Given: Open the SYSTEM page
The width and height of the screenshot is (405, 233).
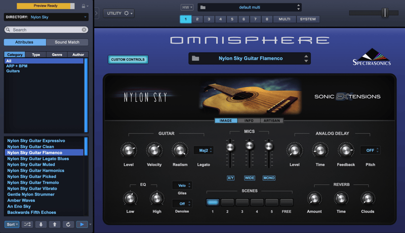Looking at the screenshot, I should [x=308, y=19].
